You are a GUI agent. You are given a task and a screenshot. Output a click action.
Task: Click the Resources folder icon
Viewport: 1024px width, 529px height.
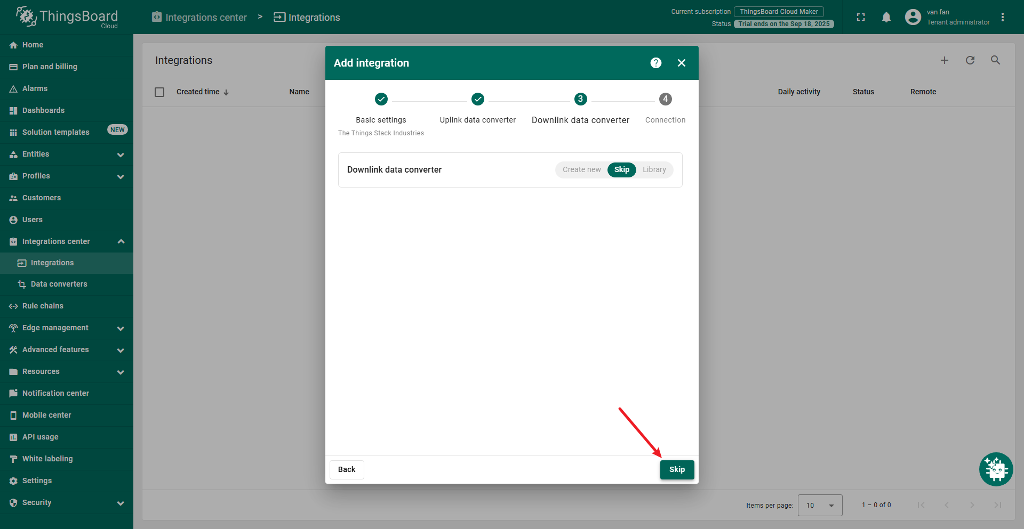coord(13,372)
